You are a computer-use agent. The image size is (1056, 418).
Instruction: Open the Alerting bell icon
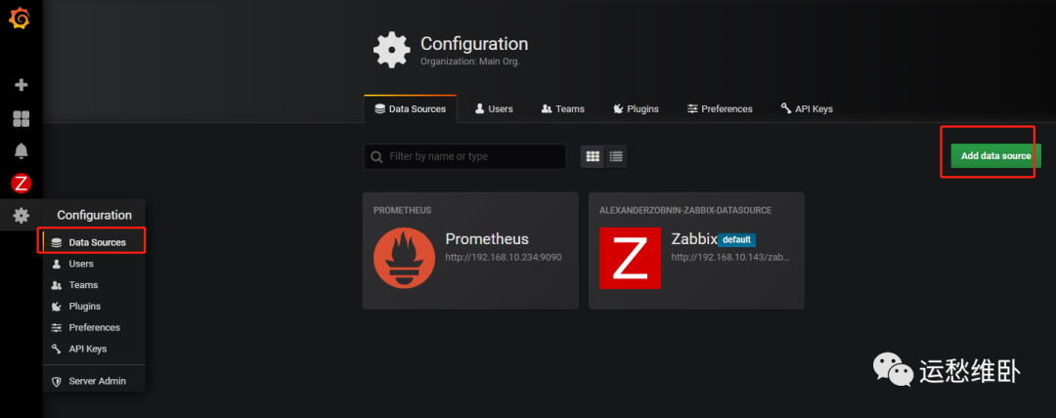pos(21,150)
